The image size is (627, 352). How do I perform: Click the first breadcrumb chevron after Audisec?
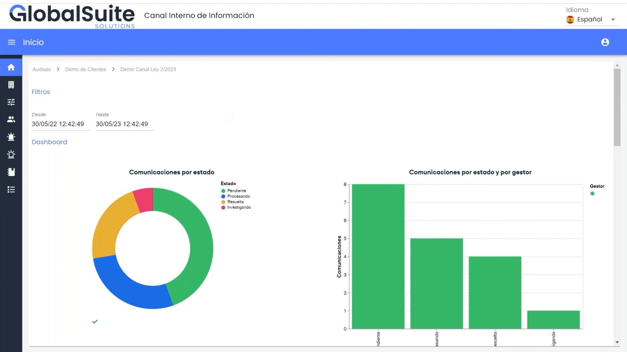(x=58, y=69)
